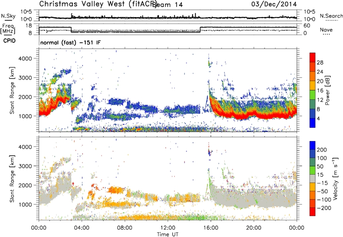This screenshot has width=343, height=237.
Task: Click the '-50' tick on the Velocity colorbar
Action: coord(322,191)
